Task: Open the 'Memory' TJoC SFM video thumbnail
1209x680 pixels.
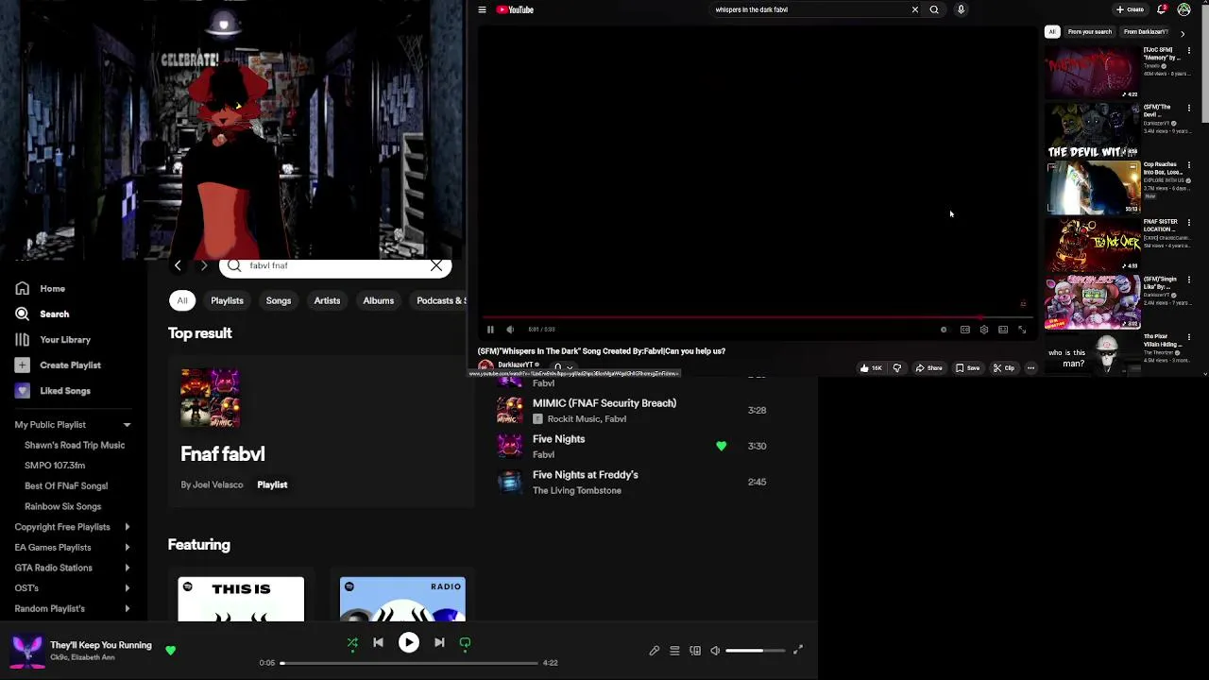Action: [x=1093, y=72]
